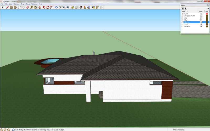Set ZAHRADA as the active layer
Screen dimensions: 210x131
pos(182,27)
